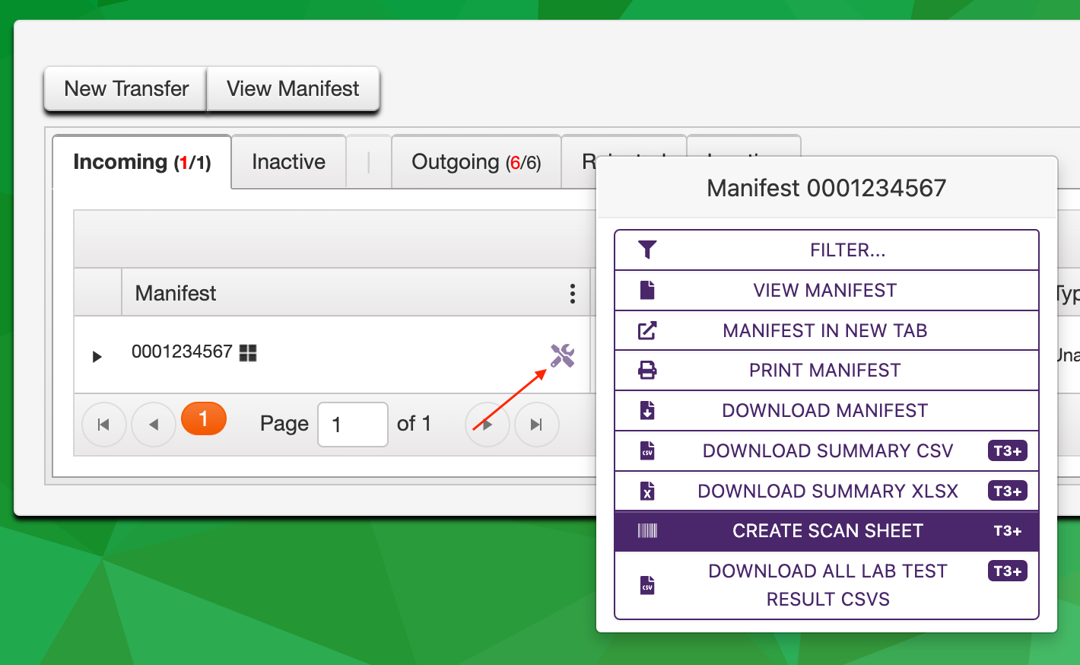
Task: Click the external-link icon for new tab
Action: pos(647,330)
